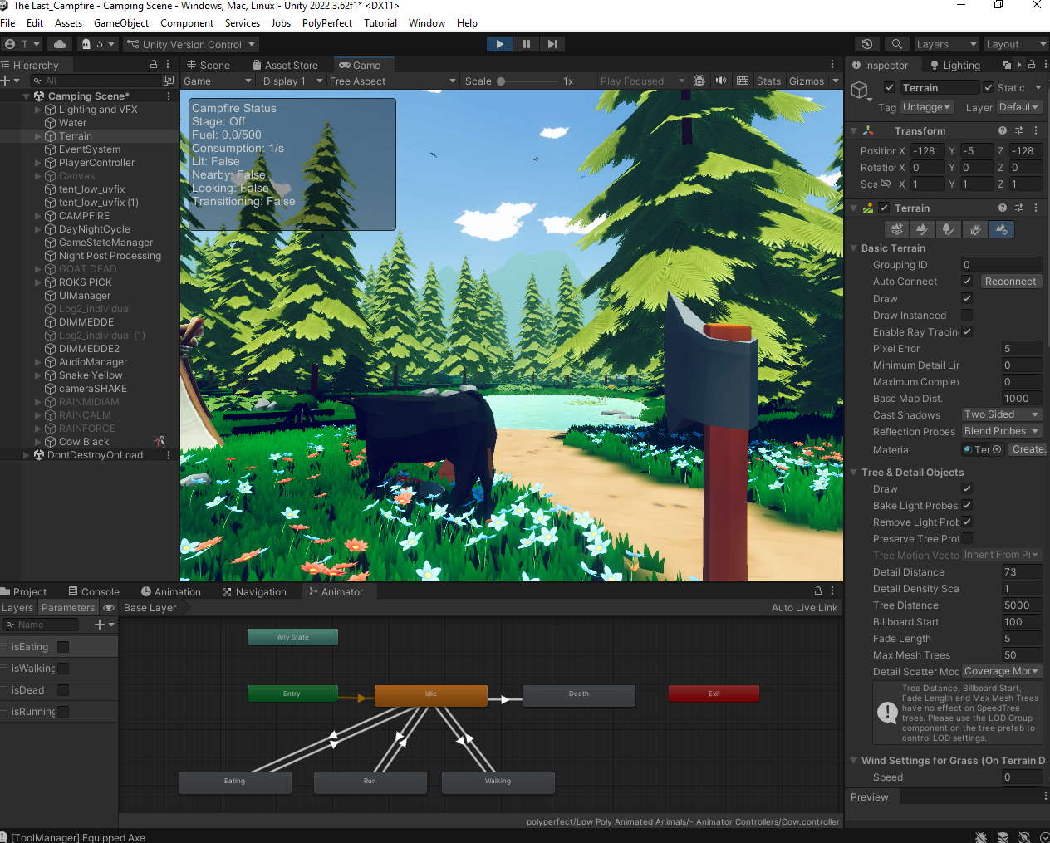This screenshot has height=843, width=1050.
Task: Click the Gizmos button
Action: pos(807,81)
